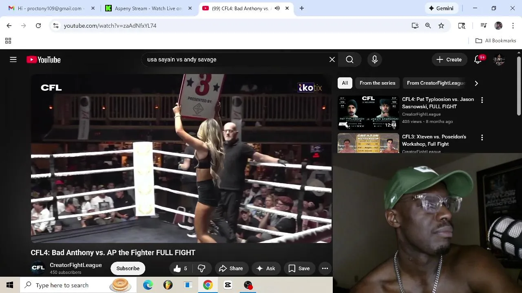
Task: Open CreatorFightLeague channel name link
Action: (76, 265)
